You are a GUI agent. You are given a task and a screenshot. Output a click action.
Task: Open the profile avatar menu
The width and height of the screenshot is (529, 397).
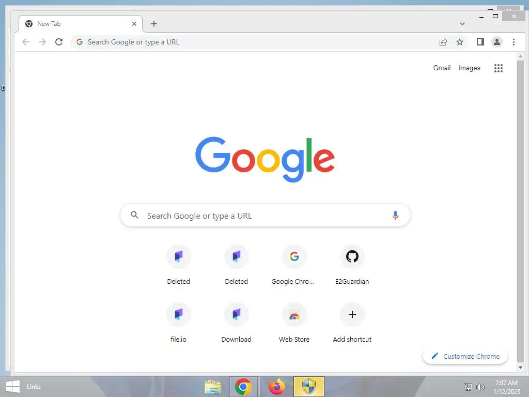[496, 42]
